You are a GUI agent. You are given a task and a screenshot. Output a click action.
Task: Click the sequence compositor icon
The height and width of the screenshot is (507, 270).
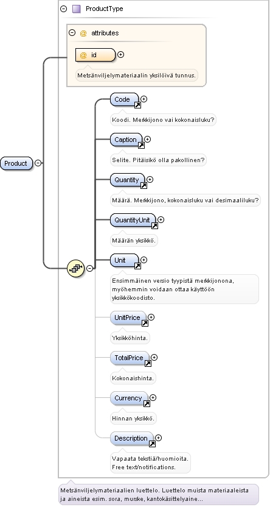click(x=76, y=268)
